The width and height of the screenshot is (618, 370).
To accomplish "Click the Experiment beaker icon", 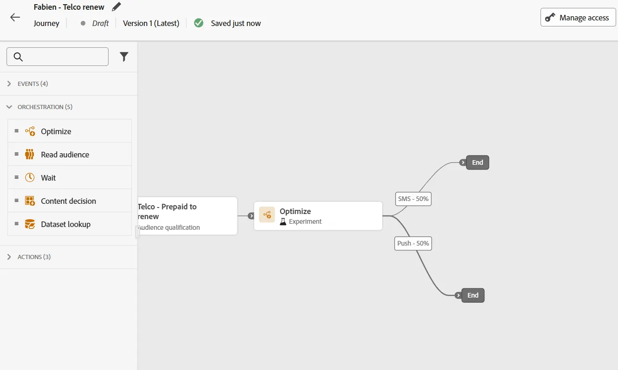I will (283, 222).
